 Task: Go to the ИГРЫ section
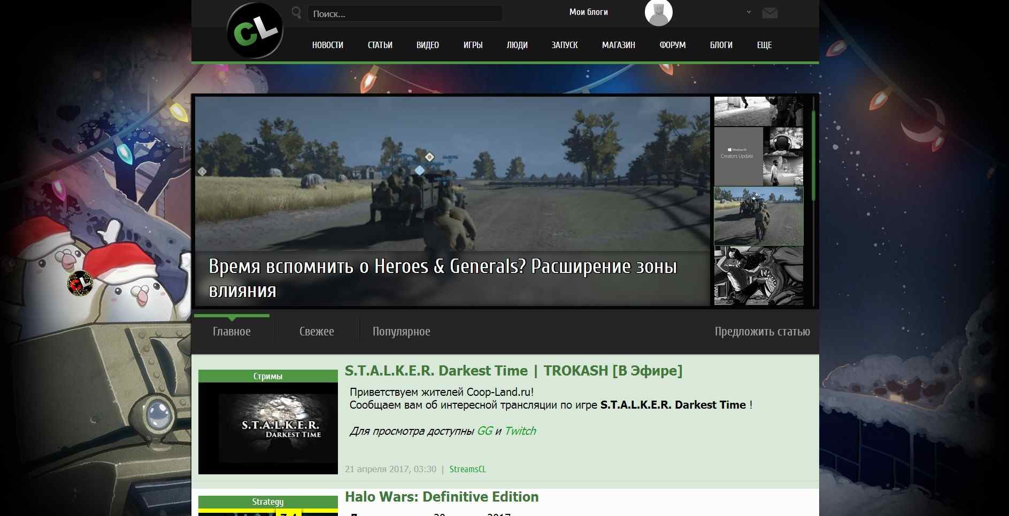point(473,45)
